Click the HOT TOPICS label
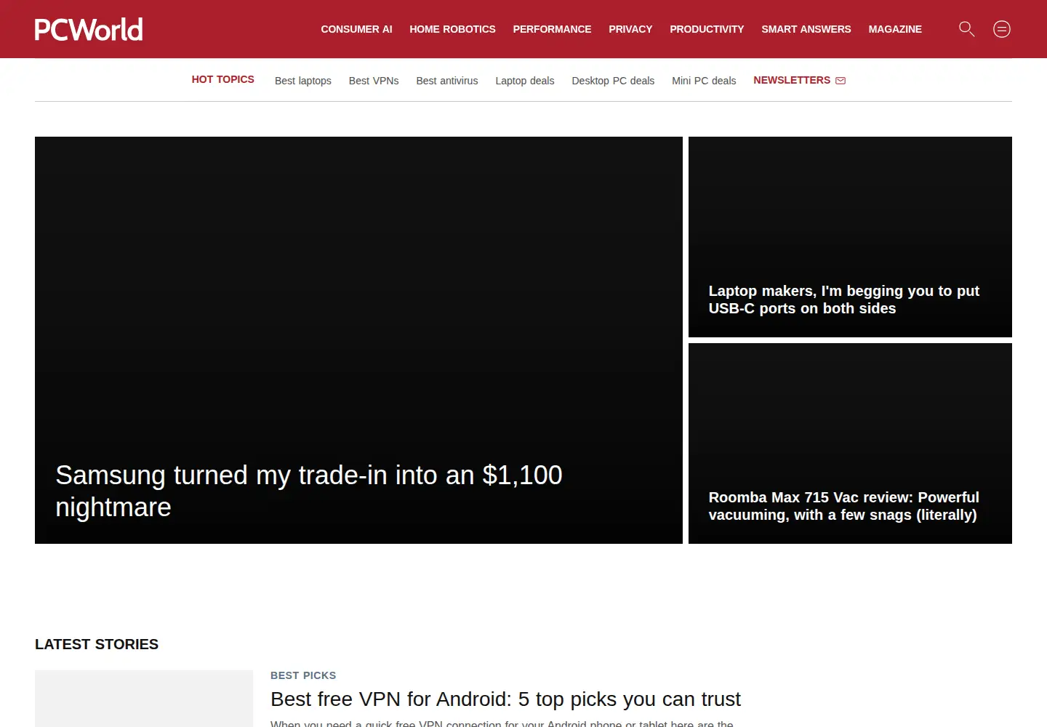This screenshot has height=727, width=1047. (223, 79)
